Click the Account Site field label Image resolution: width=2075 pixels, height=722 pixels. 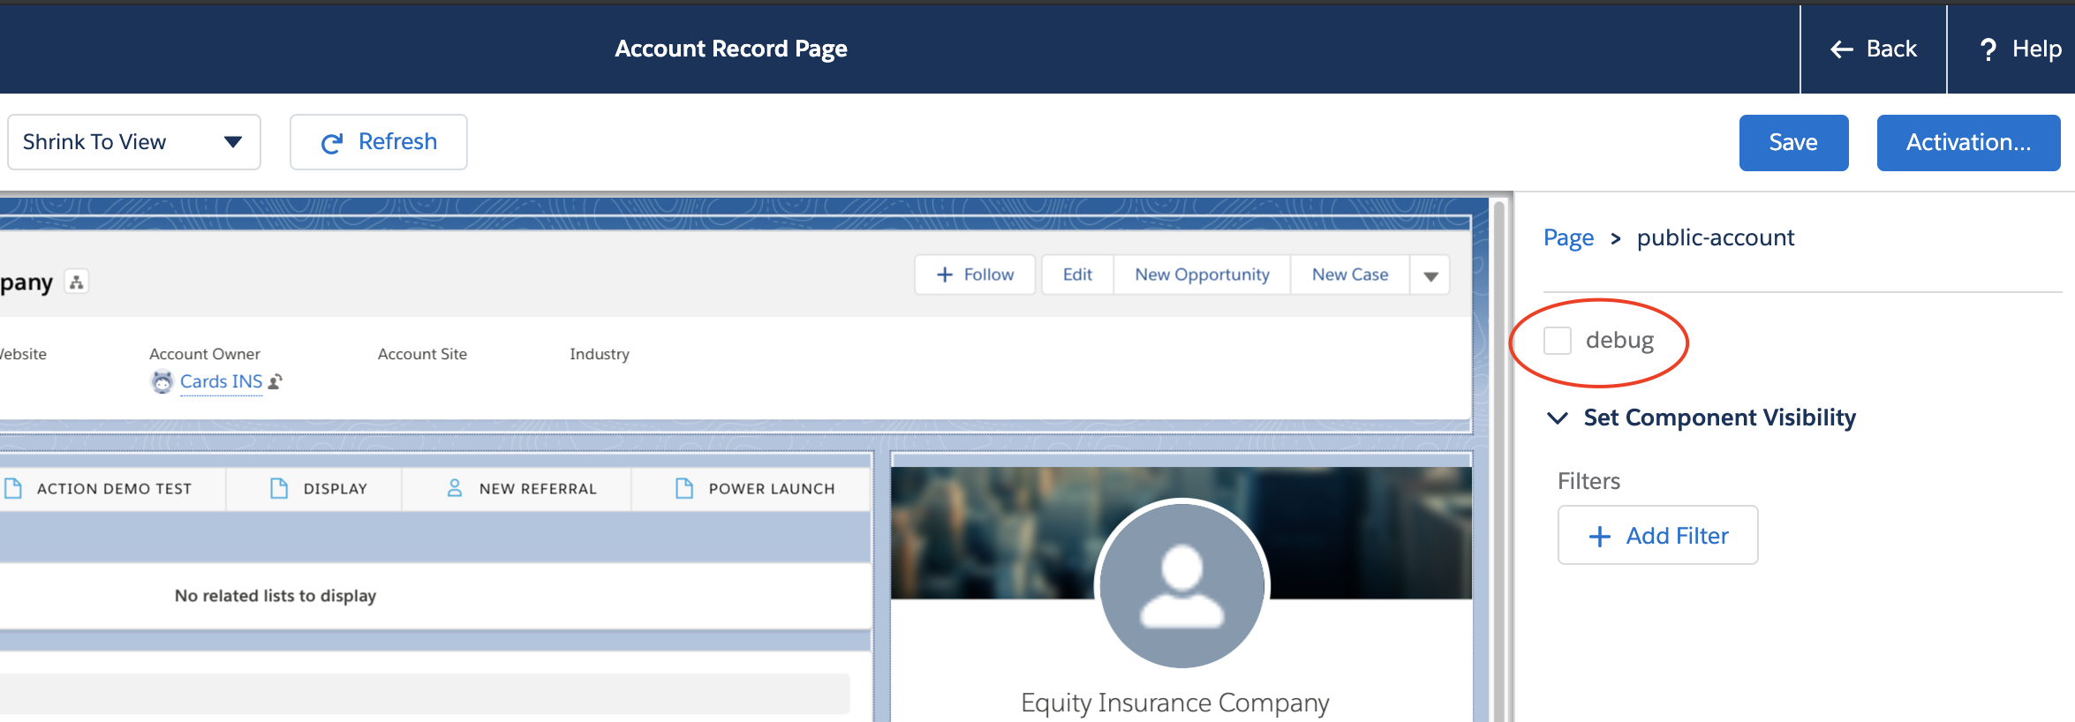click(422, 354)
